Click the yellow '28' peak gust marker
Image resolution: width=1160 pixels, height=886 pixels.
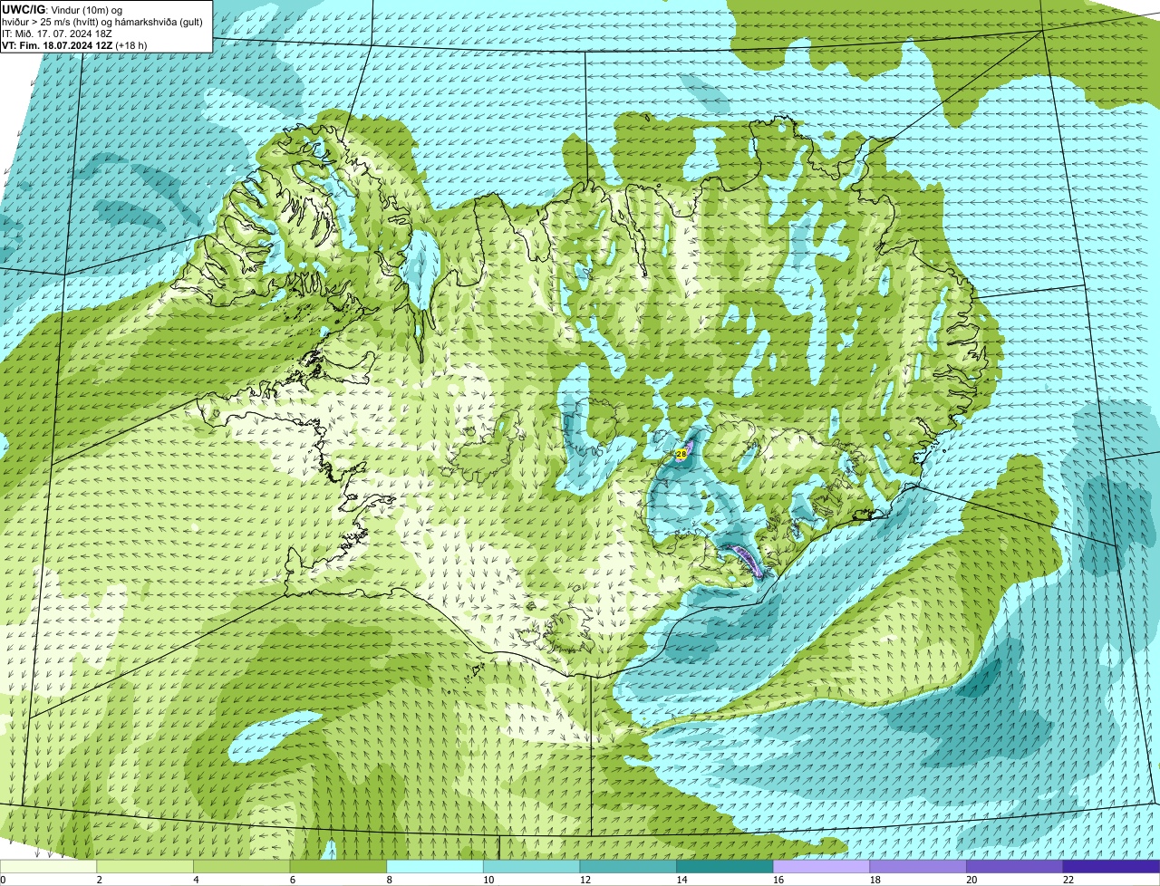(x=680, y=454)
